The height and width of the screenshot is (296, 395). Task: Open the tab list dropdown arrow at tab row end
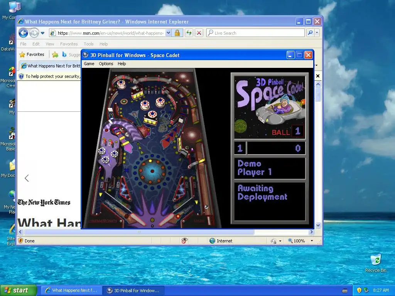316,66
